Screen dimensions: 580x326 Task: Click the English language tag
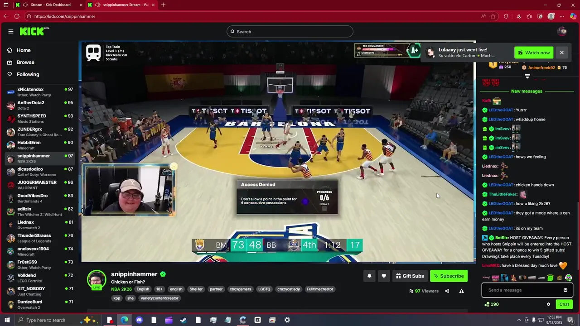click(x=143, y=289)
